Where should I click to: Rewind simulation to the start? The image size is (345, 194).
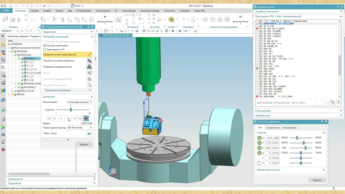tap(49, 118)
